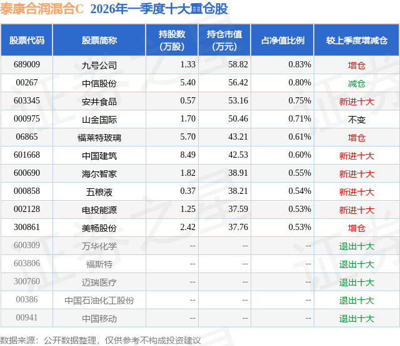Click header 股票代码
Image resolution: width=400 pixels, height=346 pixels.
(x=27, y=40)
